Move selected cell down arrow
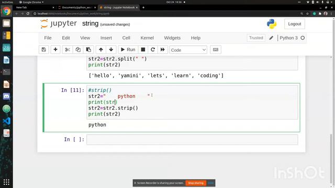This screenshot has width=335, height=188. (x=111, y=50)
